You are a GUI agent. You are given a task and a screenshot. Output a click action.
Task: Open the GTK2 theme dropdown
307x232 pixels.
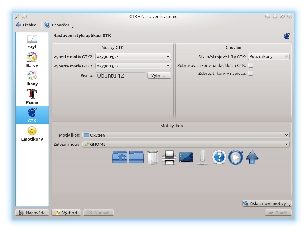133,57
